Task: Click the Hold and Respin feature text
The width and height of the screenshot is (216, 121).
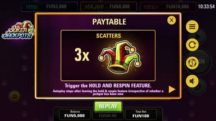Action: tap(108, 86)
